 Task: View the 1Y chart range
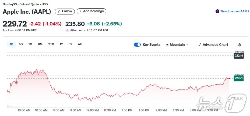click(x=61, y=44)
